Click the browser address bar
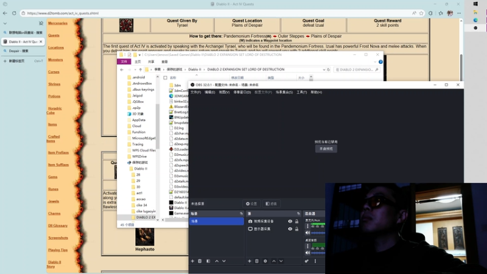487x274 pixels. pos(217,13)
